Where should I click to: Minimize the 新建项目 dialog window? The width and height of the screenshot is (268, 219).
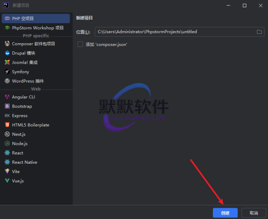pos(228,6)
